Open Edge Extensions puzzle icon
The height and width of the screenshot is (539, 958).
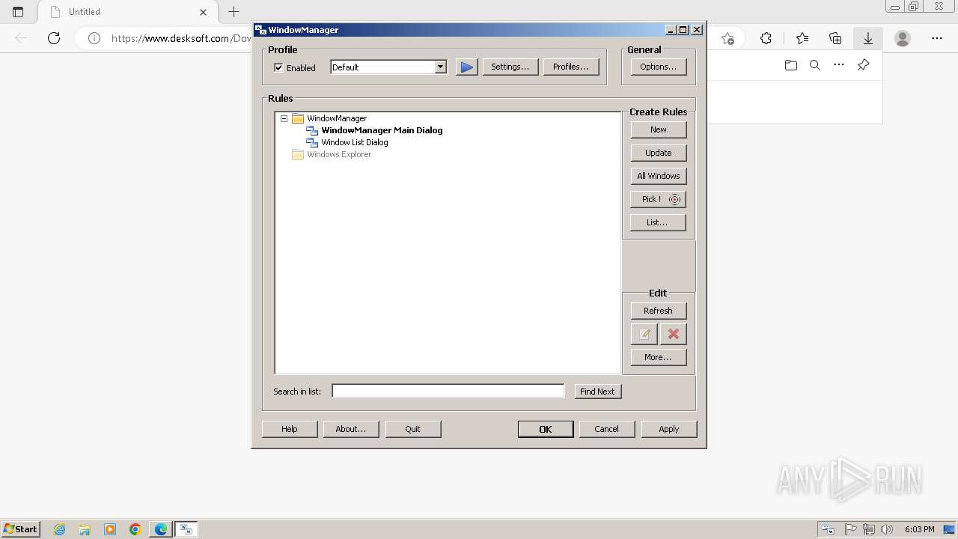(766, 38)
